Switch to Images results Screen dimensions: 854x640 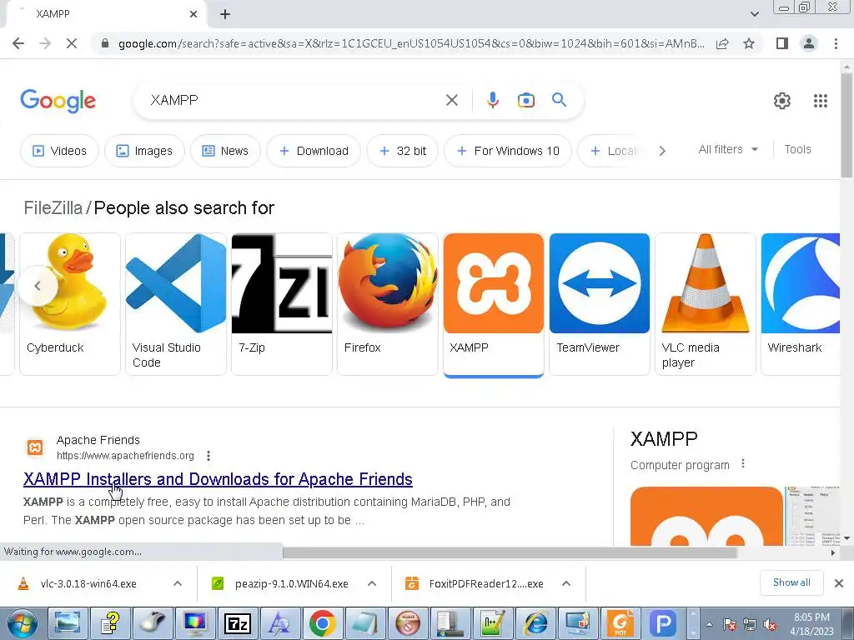click(x=144, y=151)
